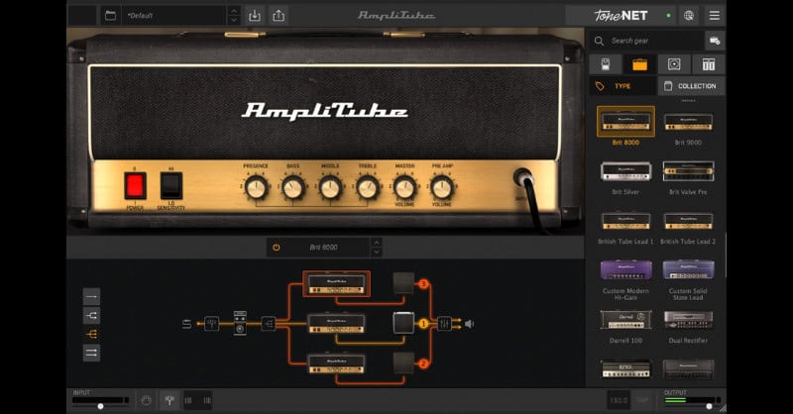Pick the Darrell 100 amp

625,320
